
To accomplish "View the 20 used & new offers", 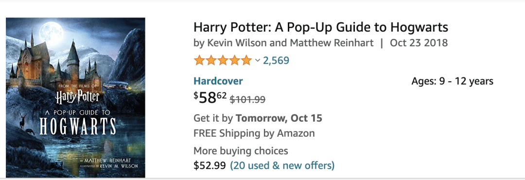I will 282,165.
